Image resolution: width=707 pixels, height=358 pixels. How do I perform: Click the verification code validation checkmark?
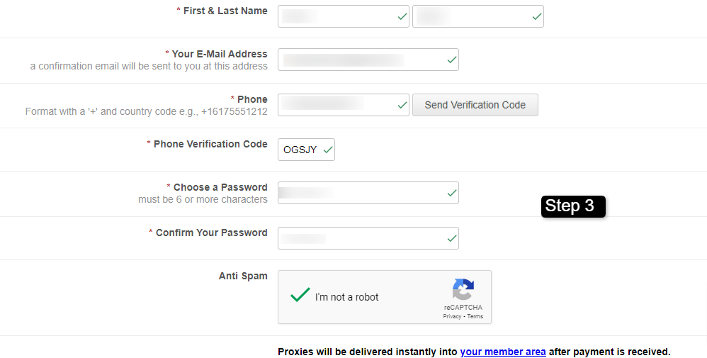(327, 150)
